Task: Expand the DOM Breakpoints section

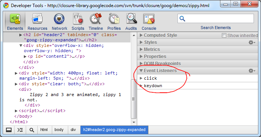Action: (141, 64)
